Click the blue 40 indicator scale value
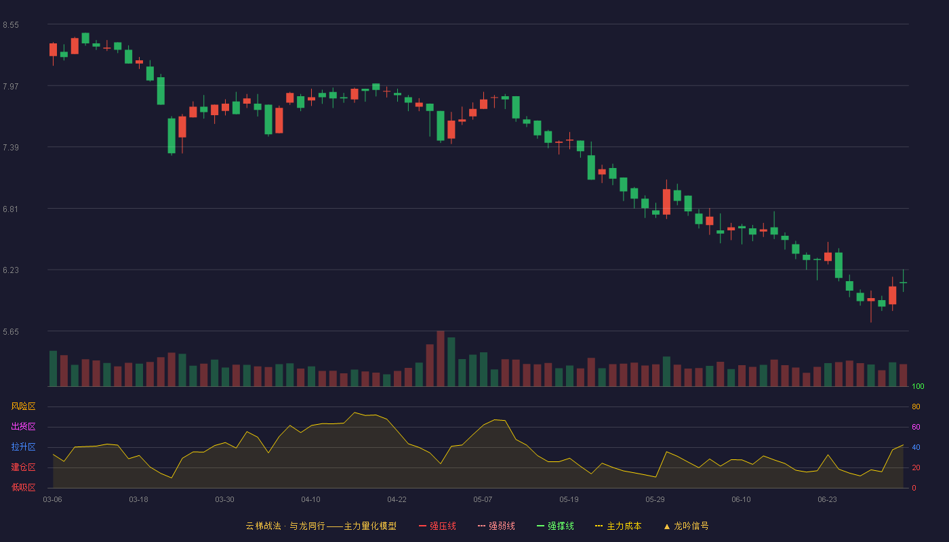The width and height of the screenshot is (949, 542). [916, 447]
